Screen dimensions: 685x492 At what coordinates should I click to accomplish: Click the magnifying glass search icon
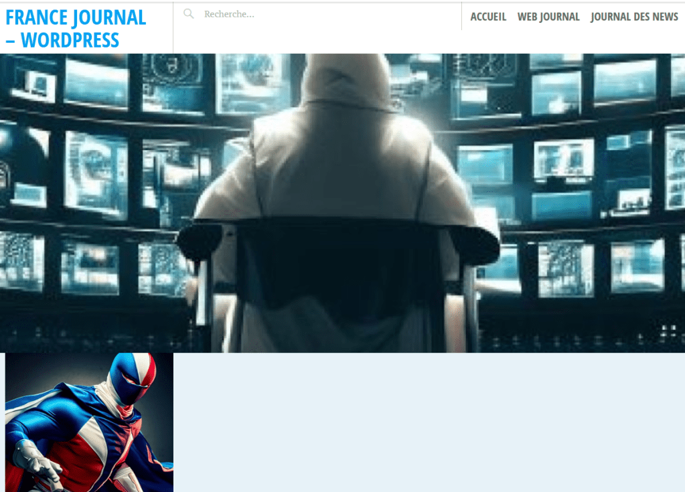click(189, 14)
